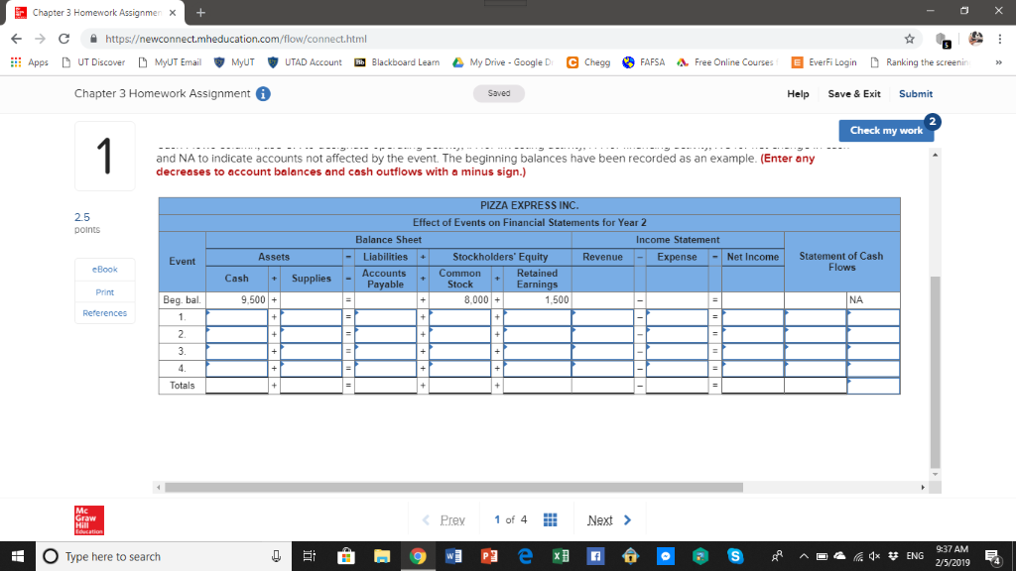Open PowerPoint from the taskbar
Image resolution: width=1016 pixels, height=571 pixels.
pos(489,556)
